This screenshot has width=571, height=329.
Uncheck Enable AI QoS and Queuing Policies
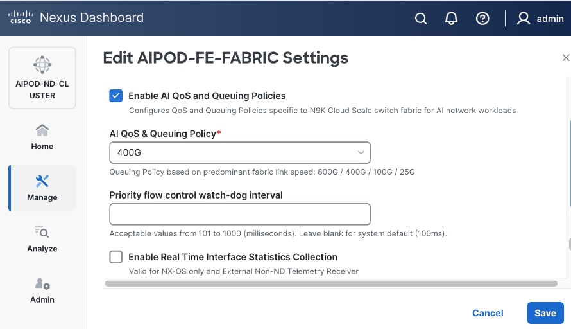pos(115,96)
